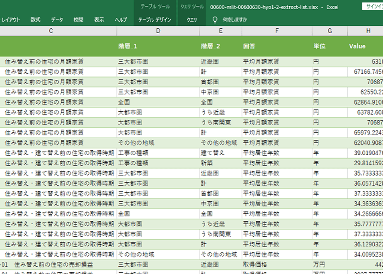Select the value cell 63782.608
Image resolution: width=383 pixels, height=274 pixels.
[366, 113]
